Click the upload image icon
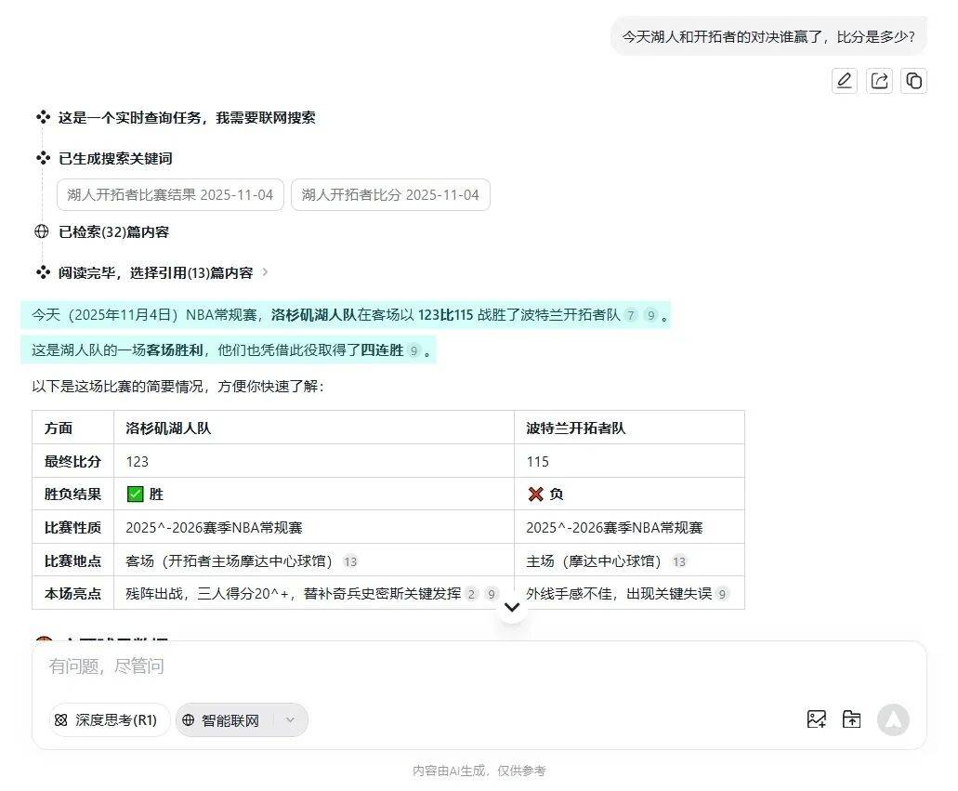The image size is (958, 791). coord(817,719)
